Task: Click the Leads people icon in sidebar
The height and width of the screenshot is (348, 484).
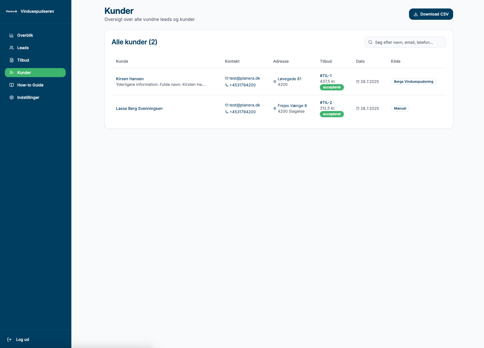Action: [12, 48]
